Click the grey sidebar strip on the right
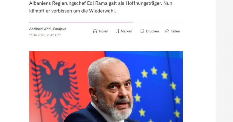This screenshot has height=122, width=233. 224,61
